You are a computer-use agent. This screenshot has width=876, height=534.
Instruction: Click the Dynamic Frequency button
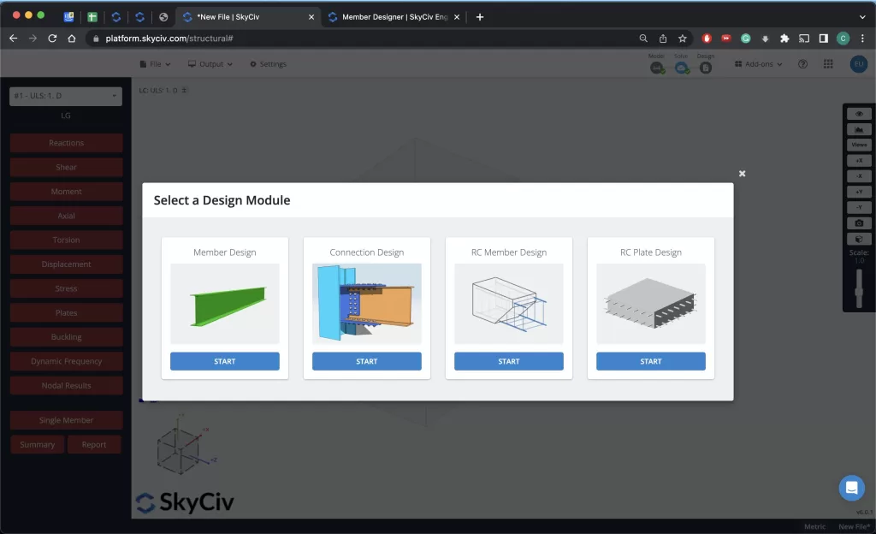pyautogui.click(x=66, y=361)
